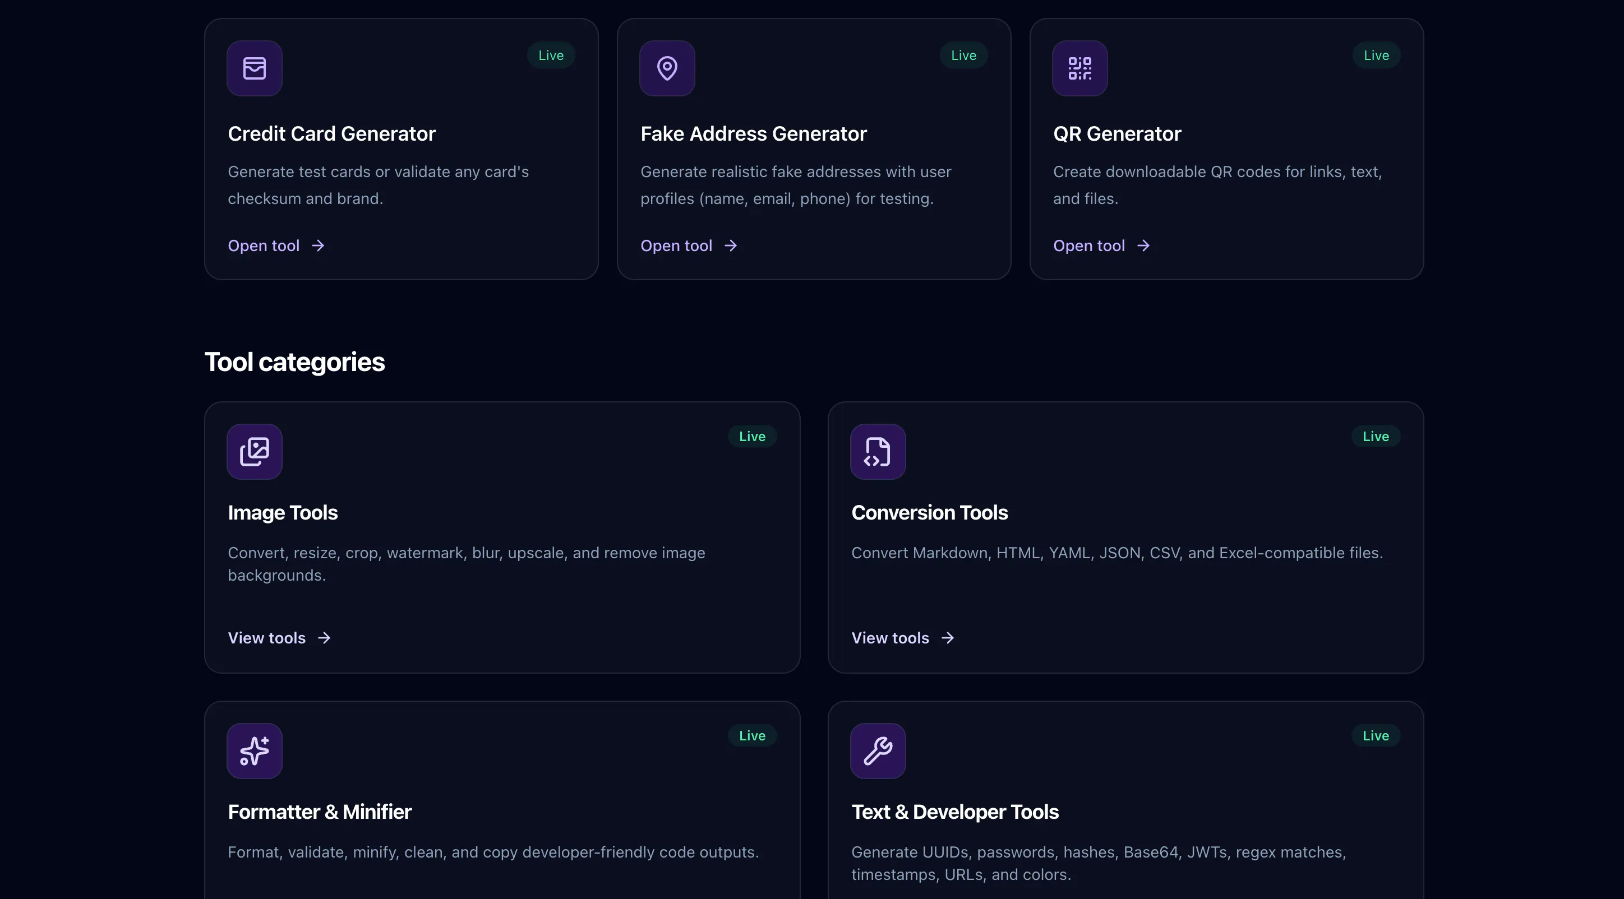Click the Credit Card Generator card icon
This screenshot has height=899, width=1624.
point(254,68)
